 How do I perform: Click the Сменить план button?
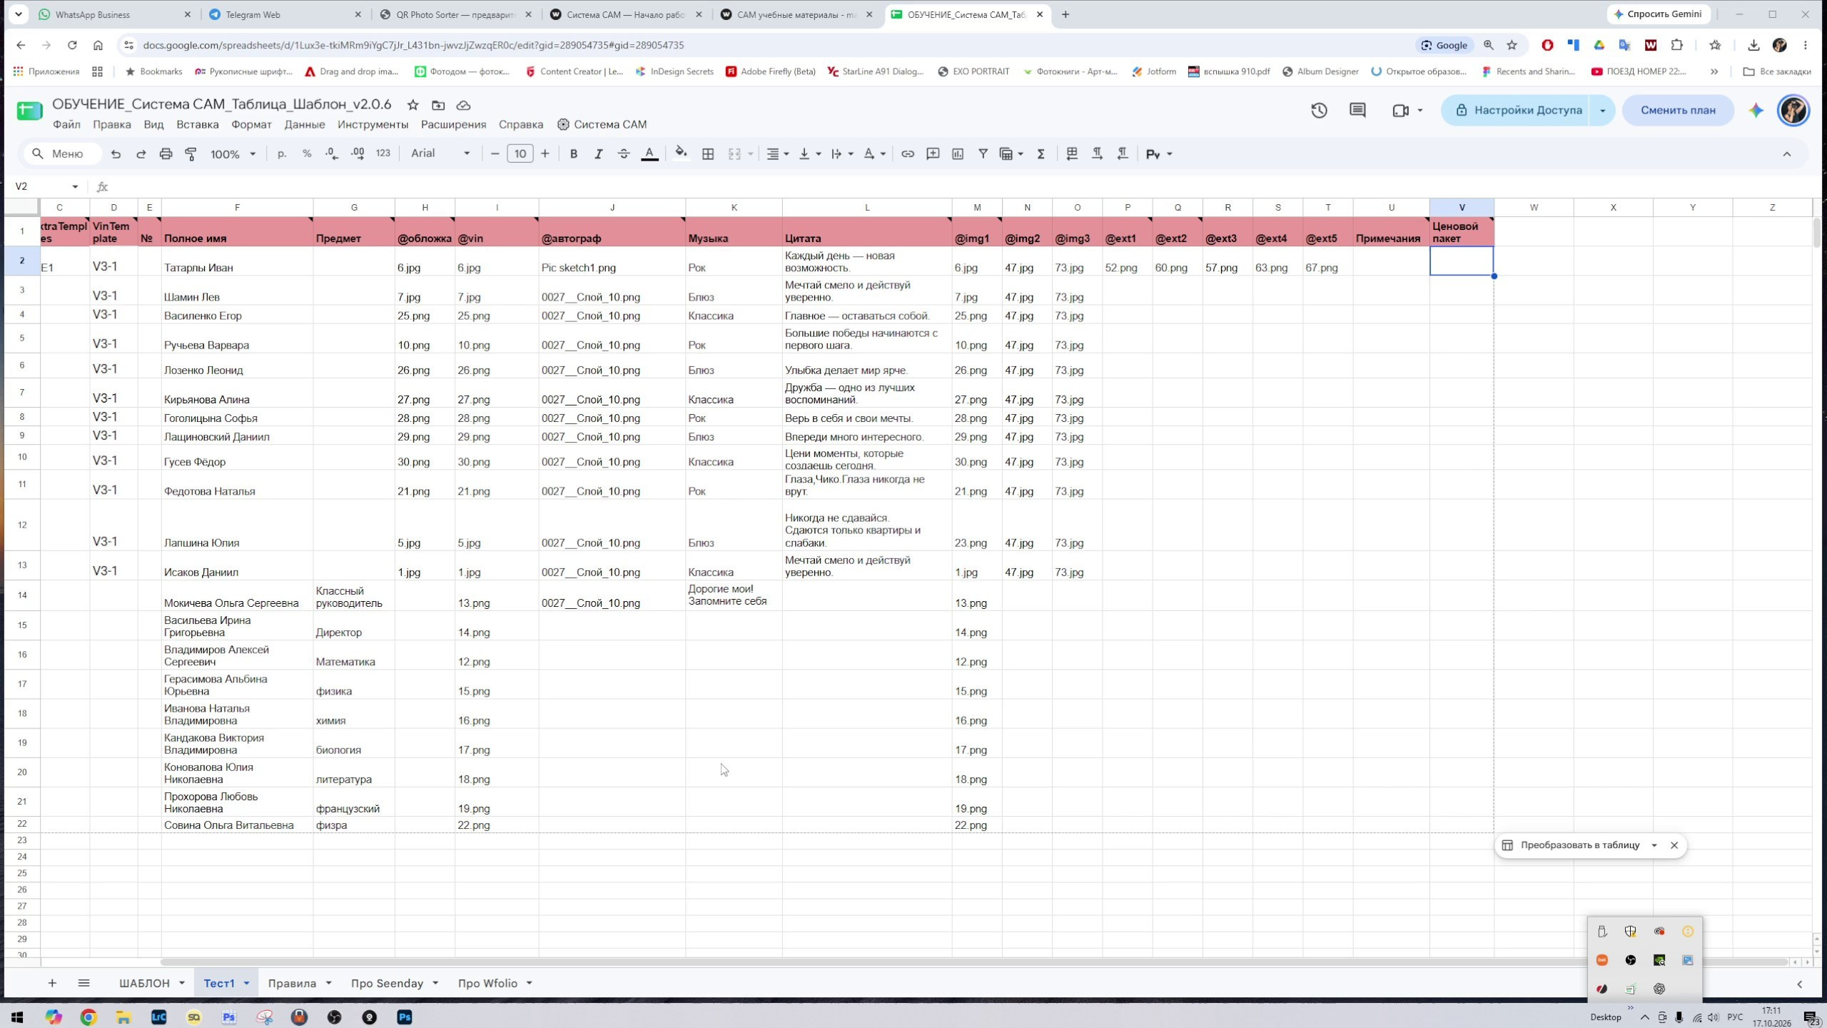click(1678, 110)
